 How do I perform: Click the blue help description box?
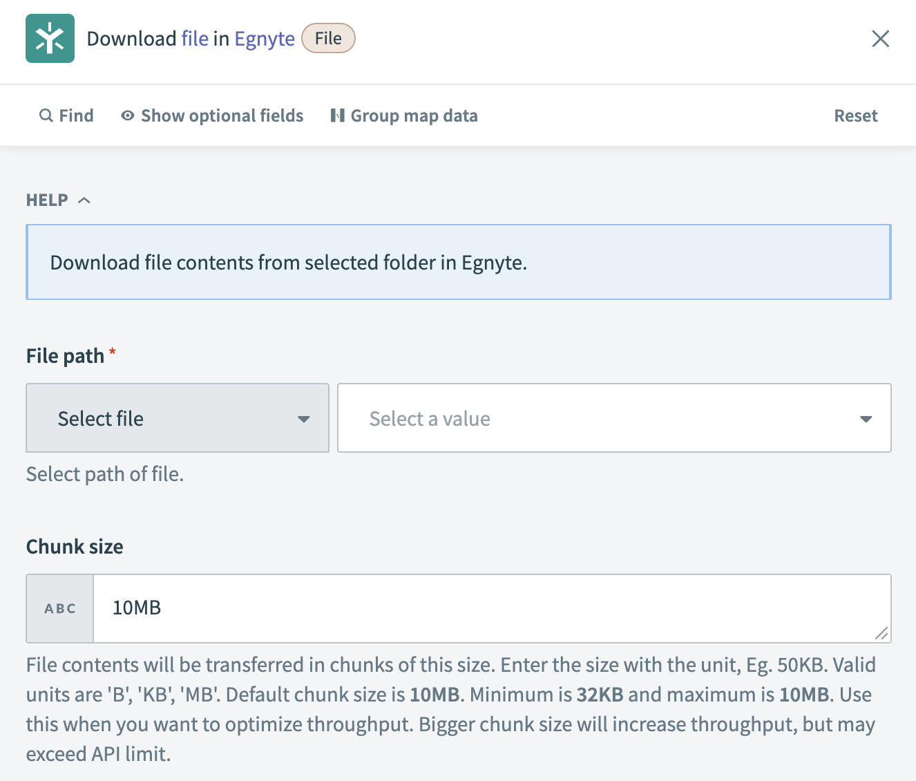pyautogui.click(x=458, y=262)
